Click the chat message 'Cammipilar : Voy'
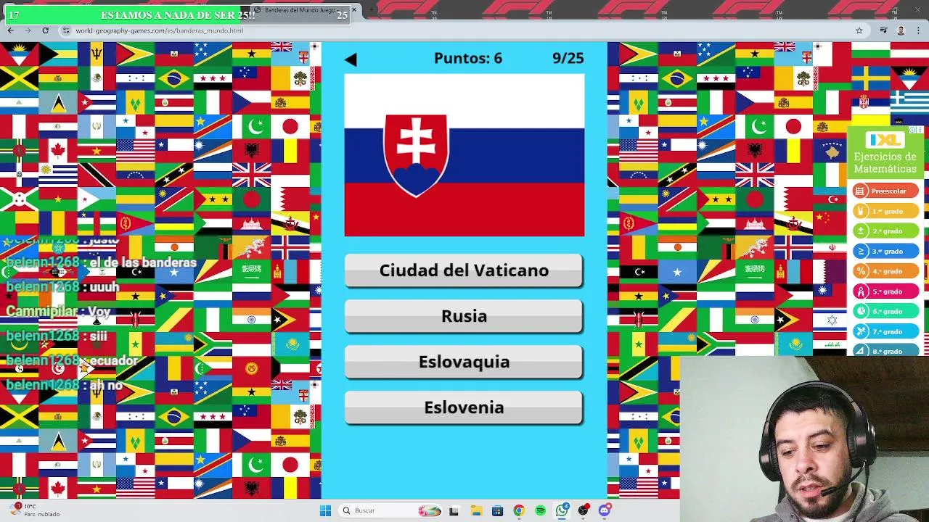The image size is (929, 522). [58, 312]
